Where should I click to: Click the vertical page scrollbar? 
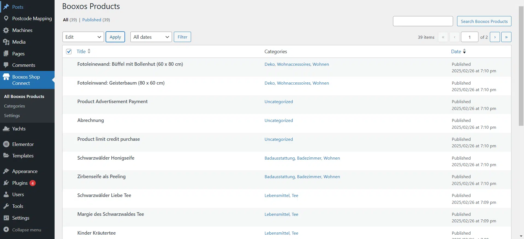[x=521, y=65]
